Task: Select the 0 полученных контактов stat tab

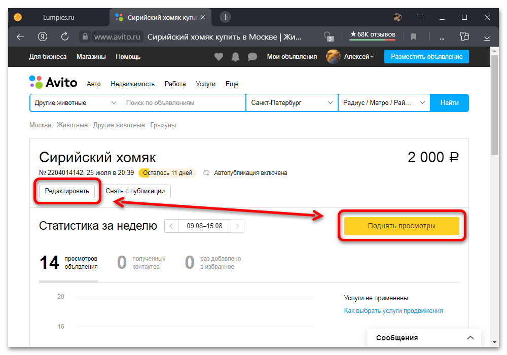Action: [x=141, y=263]
